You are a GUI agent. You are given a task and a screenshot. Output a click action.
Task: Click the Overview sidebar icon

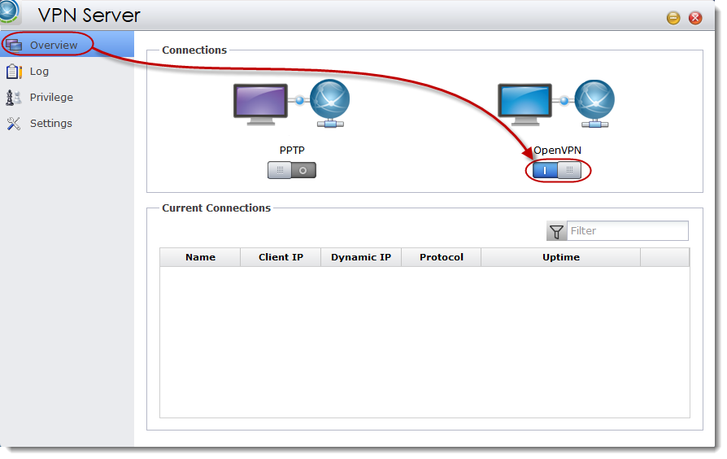coord(14,46)
